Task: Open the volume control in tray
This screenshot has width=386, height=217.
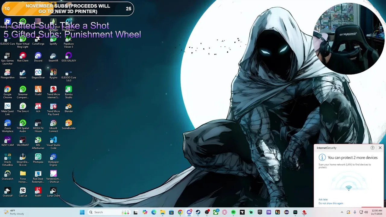Action: 366,212
